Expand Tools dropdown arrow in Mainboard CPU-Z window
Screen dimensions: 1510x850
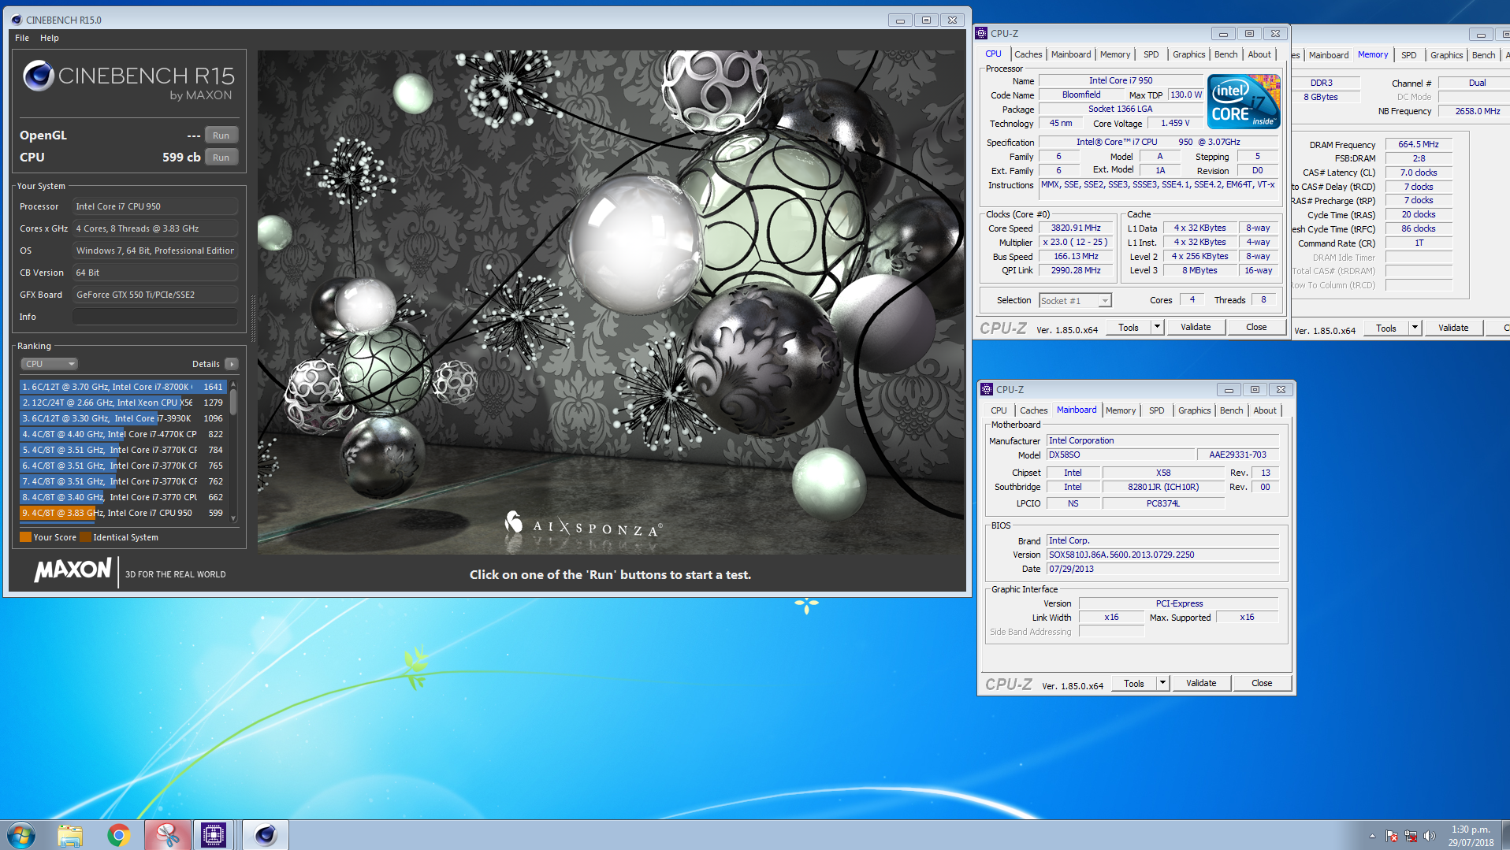pos(1163,684)
